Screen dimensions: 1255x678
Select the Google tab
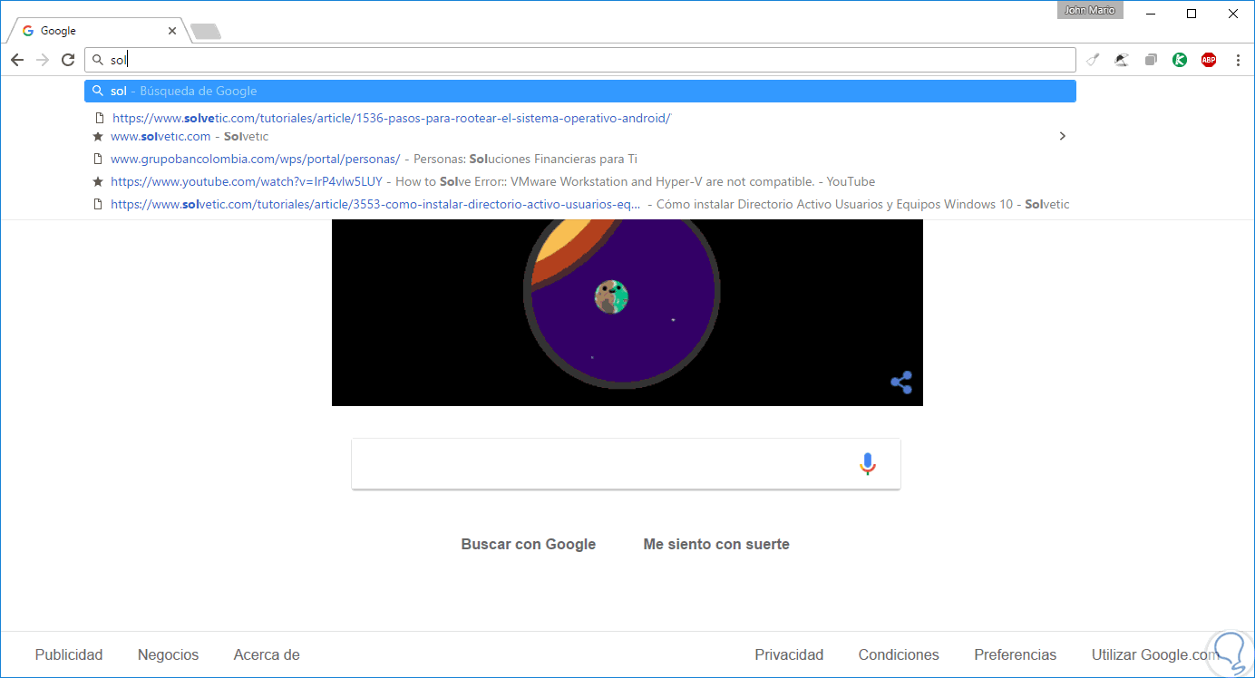pyautogui.click(x=97, y=31)
